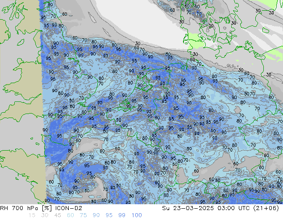Select the legend value 100 in color scale
283x219 pixels.
click(137, 215)
